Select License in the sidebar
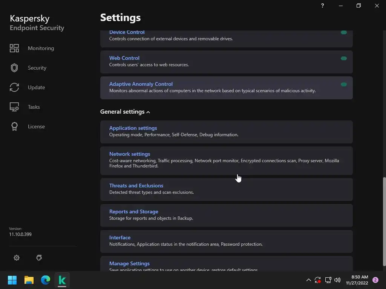The height and width of the screenshot is (289, 386). click(x=36, y=126)
